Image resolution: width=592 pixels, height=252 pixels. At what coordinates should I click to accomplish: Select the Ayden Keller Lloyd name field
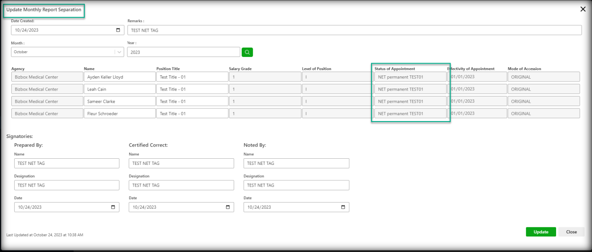coord(119,77)
